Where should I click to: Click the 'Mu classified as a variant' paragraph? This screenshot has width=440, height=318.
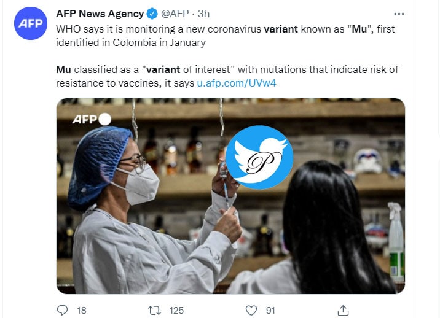point(227,76)
